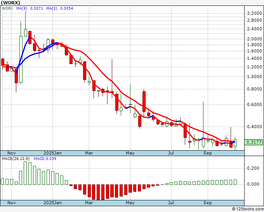Click the large red candlestick near 0.8000 in May
The height and width of the screenshot is (212, 264).
[144, 102]
